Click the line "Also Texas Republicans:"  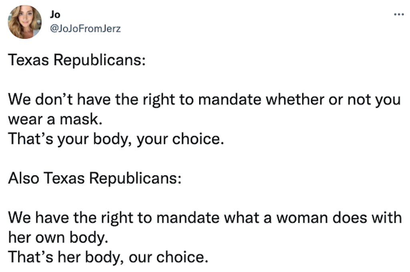click(94, 178)
